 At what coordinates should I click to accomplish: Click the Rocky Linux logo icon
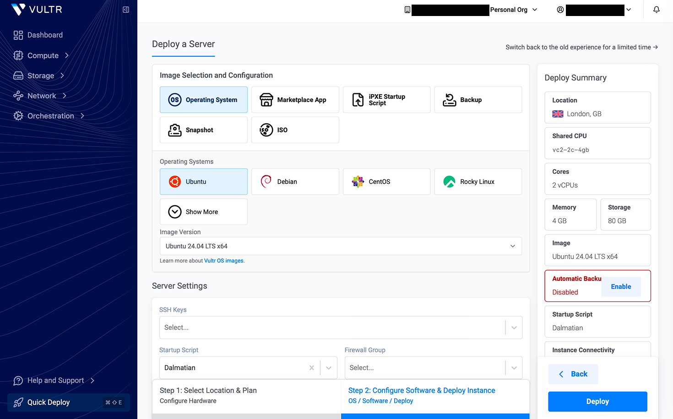pyautogui.click(x=450, y=182)
